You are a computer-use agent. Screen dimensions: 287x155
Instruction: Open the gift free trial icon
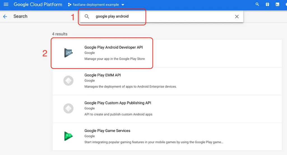[x=267, y=4]
